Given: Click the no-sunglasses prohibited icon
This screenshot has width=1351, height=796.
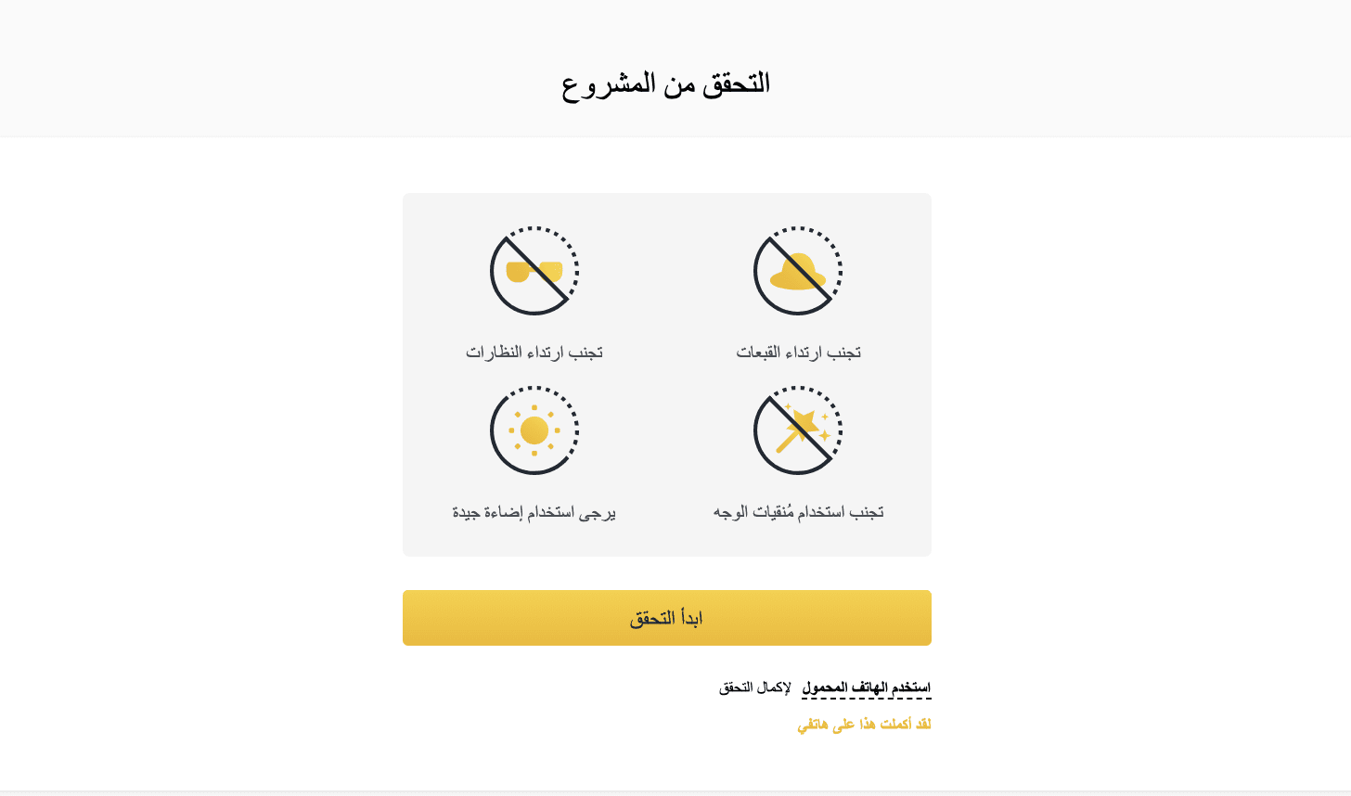Looking at the screenshot, I should click(x=534, y=271).
